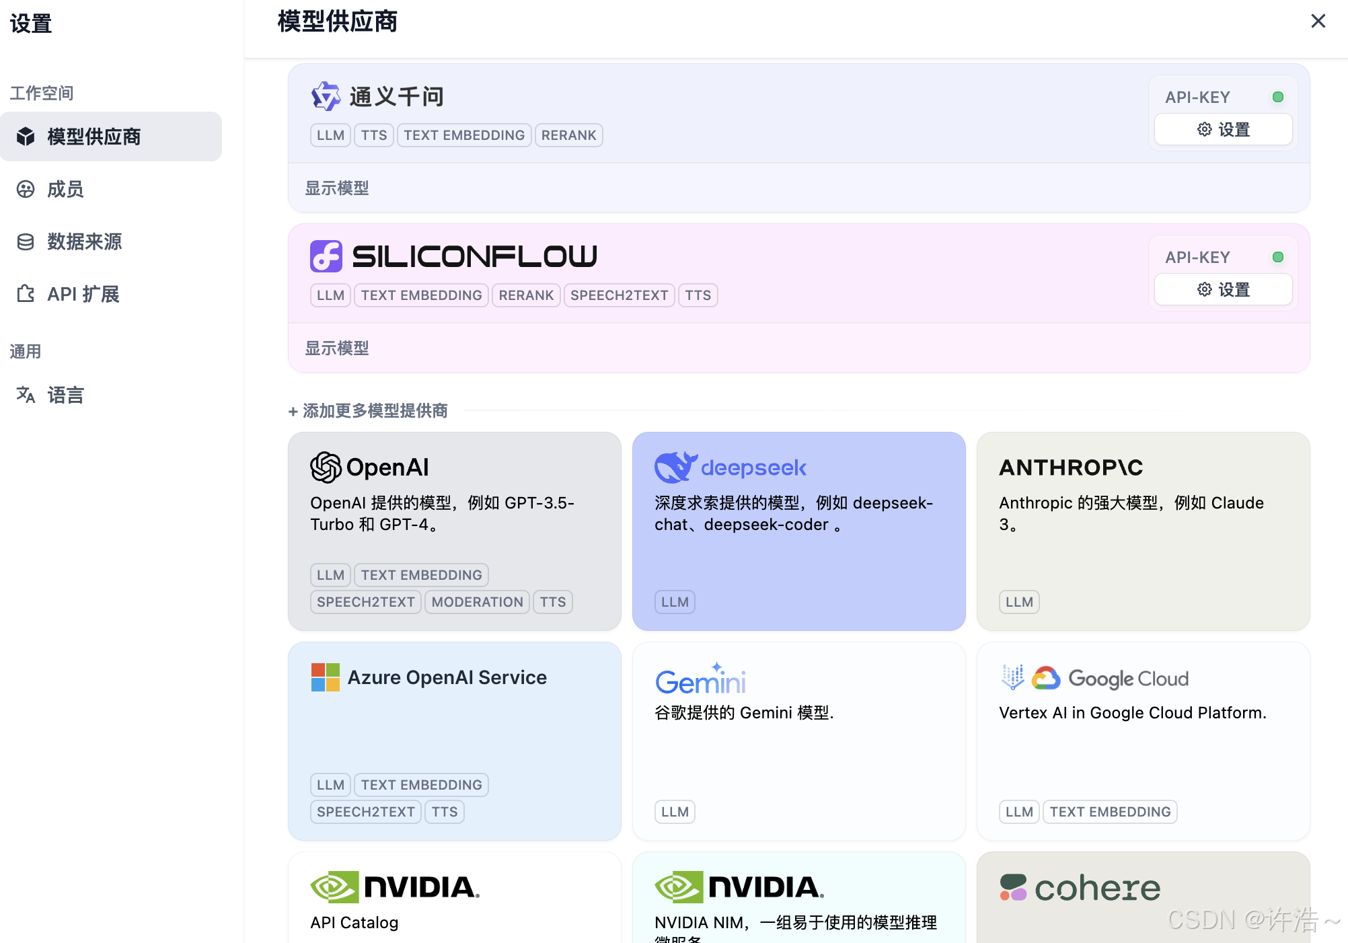Click the OpenAI logo icon
This screenshot has width=1348, height=943.
click(x=326, y=467)
